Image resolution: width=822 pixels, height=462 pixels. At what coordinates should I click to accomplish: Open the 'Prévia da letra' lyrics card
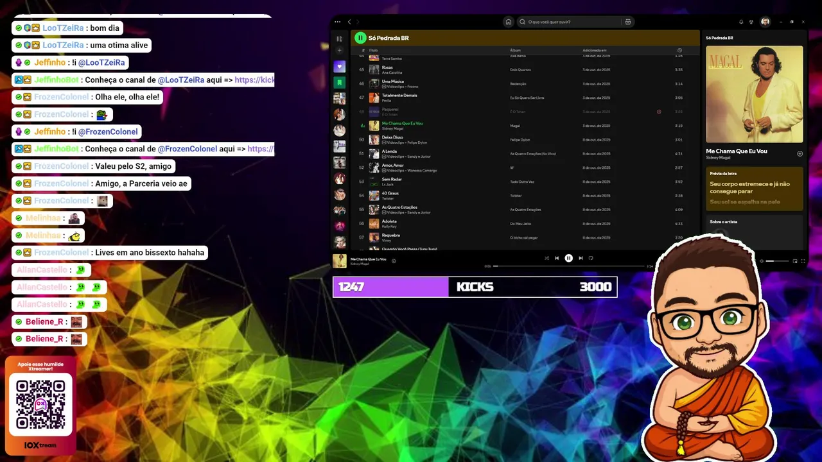(x=754, y=189)
